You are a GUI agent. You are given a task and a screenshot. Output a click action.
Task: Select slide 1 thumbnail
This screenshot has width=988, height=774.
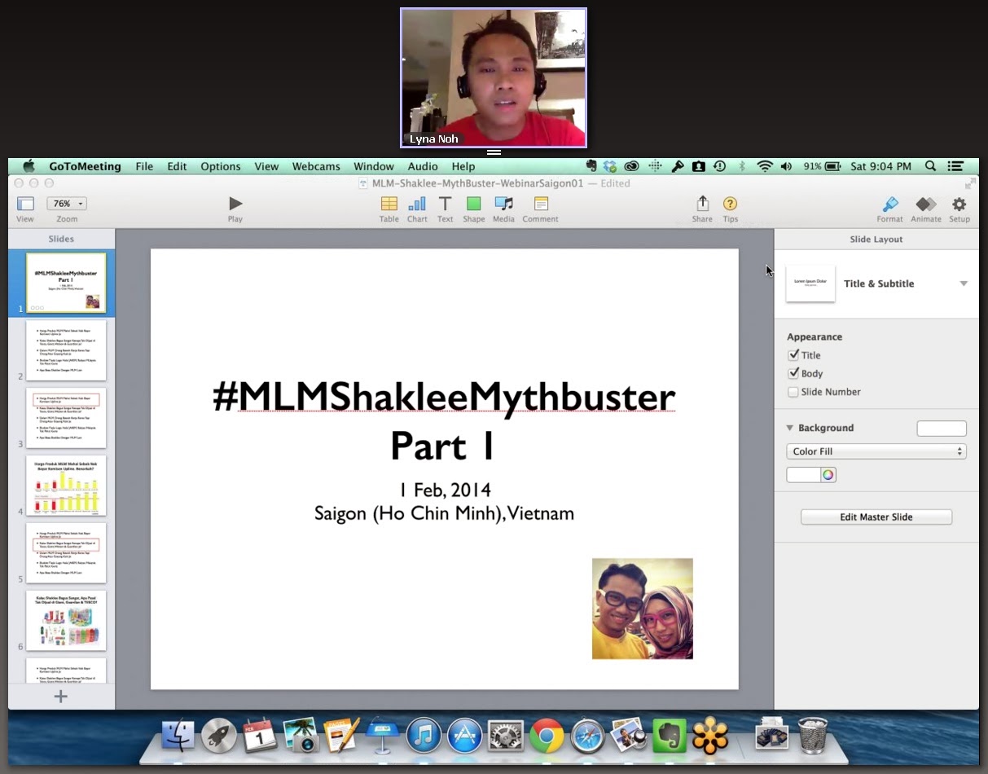[66, 283]
